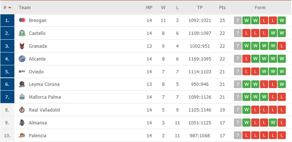
Task: Click the TP column header
Action: pyautogui.click(x=200, y=8)
